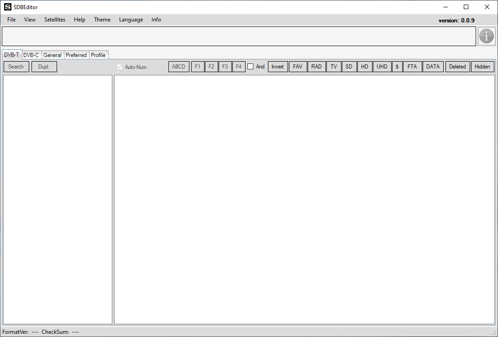
Task: Toggle the Auto-Num. checkbox
Action: pyautogui.click(x=120, y=67)
